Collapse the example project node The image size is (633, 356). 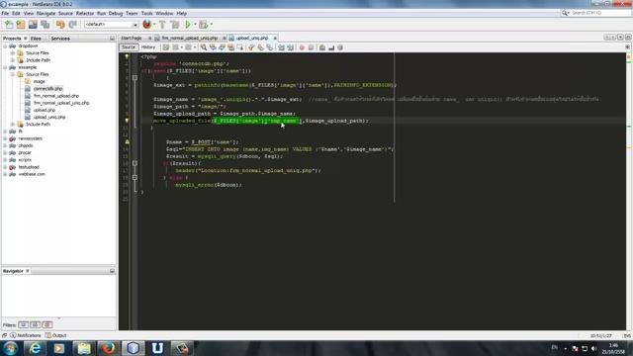(x=5, y=67)
